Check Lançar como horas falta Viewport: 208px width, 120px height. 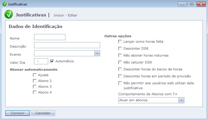click(x=120, y=42)
